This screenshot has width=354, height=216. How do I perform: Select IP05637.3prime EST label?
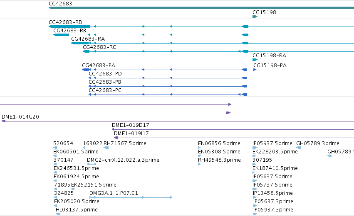[273, 202]
